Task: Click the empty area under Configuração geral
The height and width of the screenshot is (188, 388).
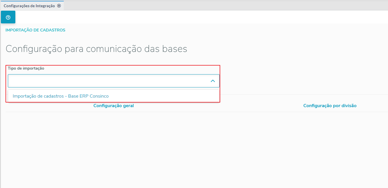Action: (114, 144)
